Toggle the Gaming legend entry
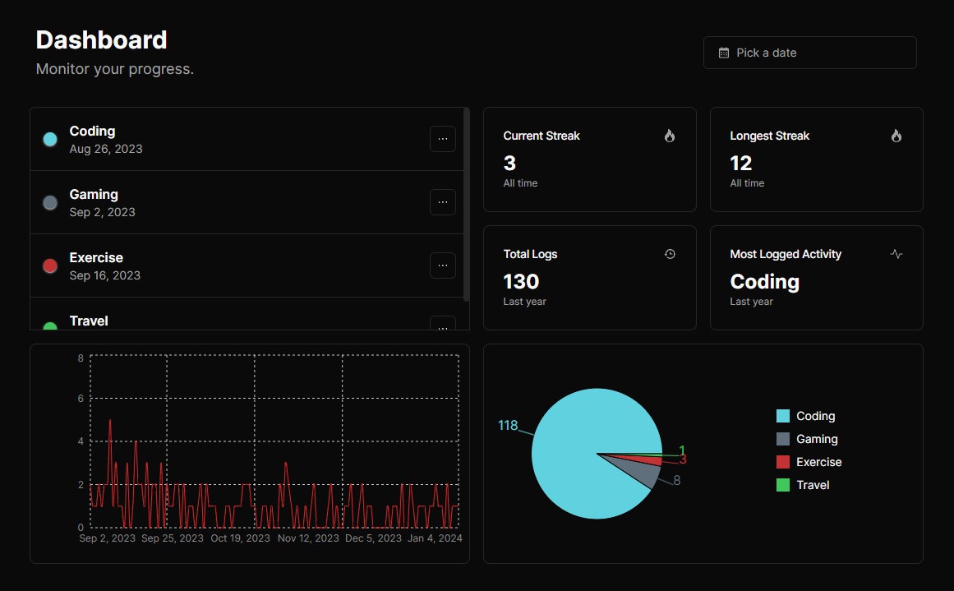Viewport: 954px width, 591px height. (x=807, y=439)
